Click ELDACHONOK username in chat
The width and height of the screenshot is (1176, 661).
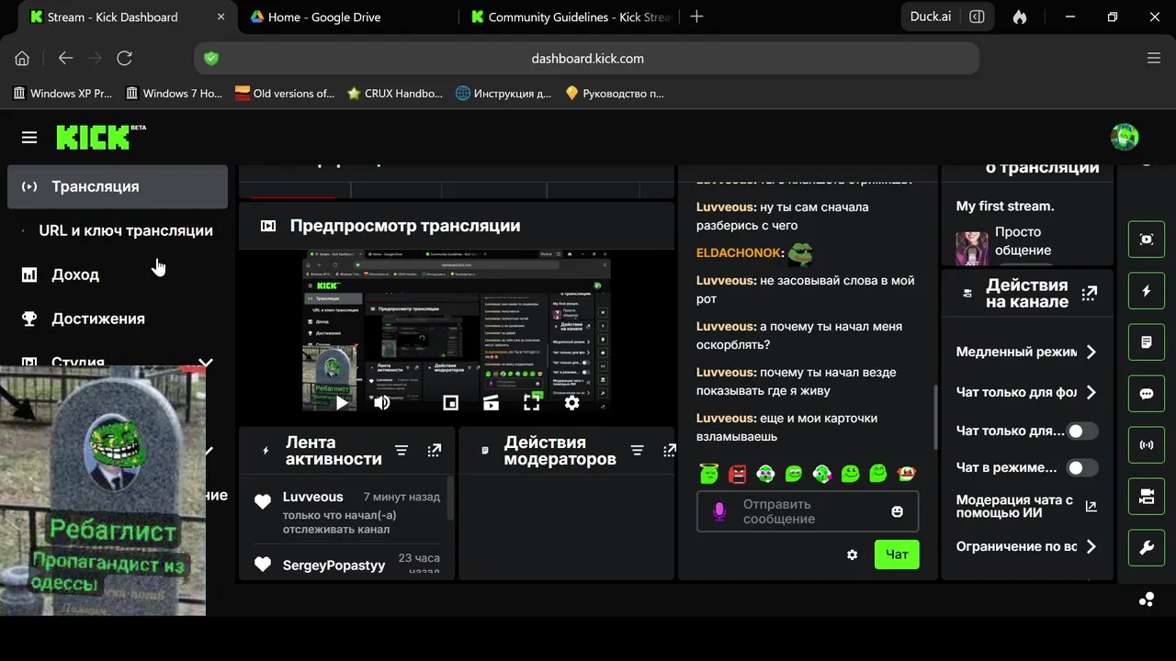[x=740, y=252]
